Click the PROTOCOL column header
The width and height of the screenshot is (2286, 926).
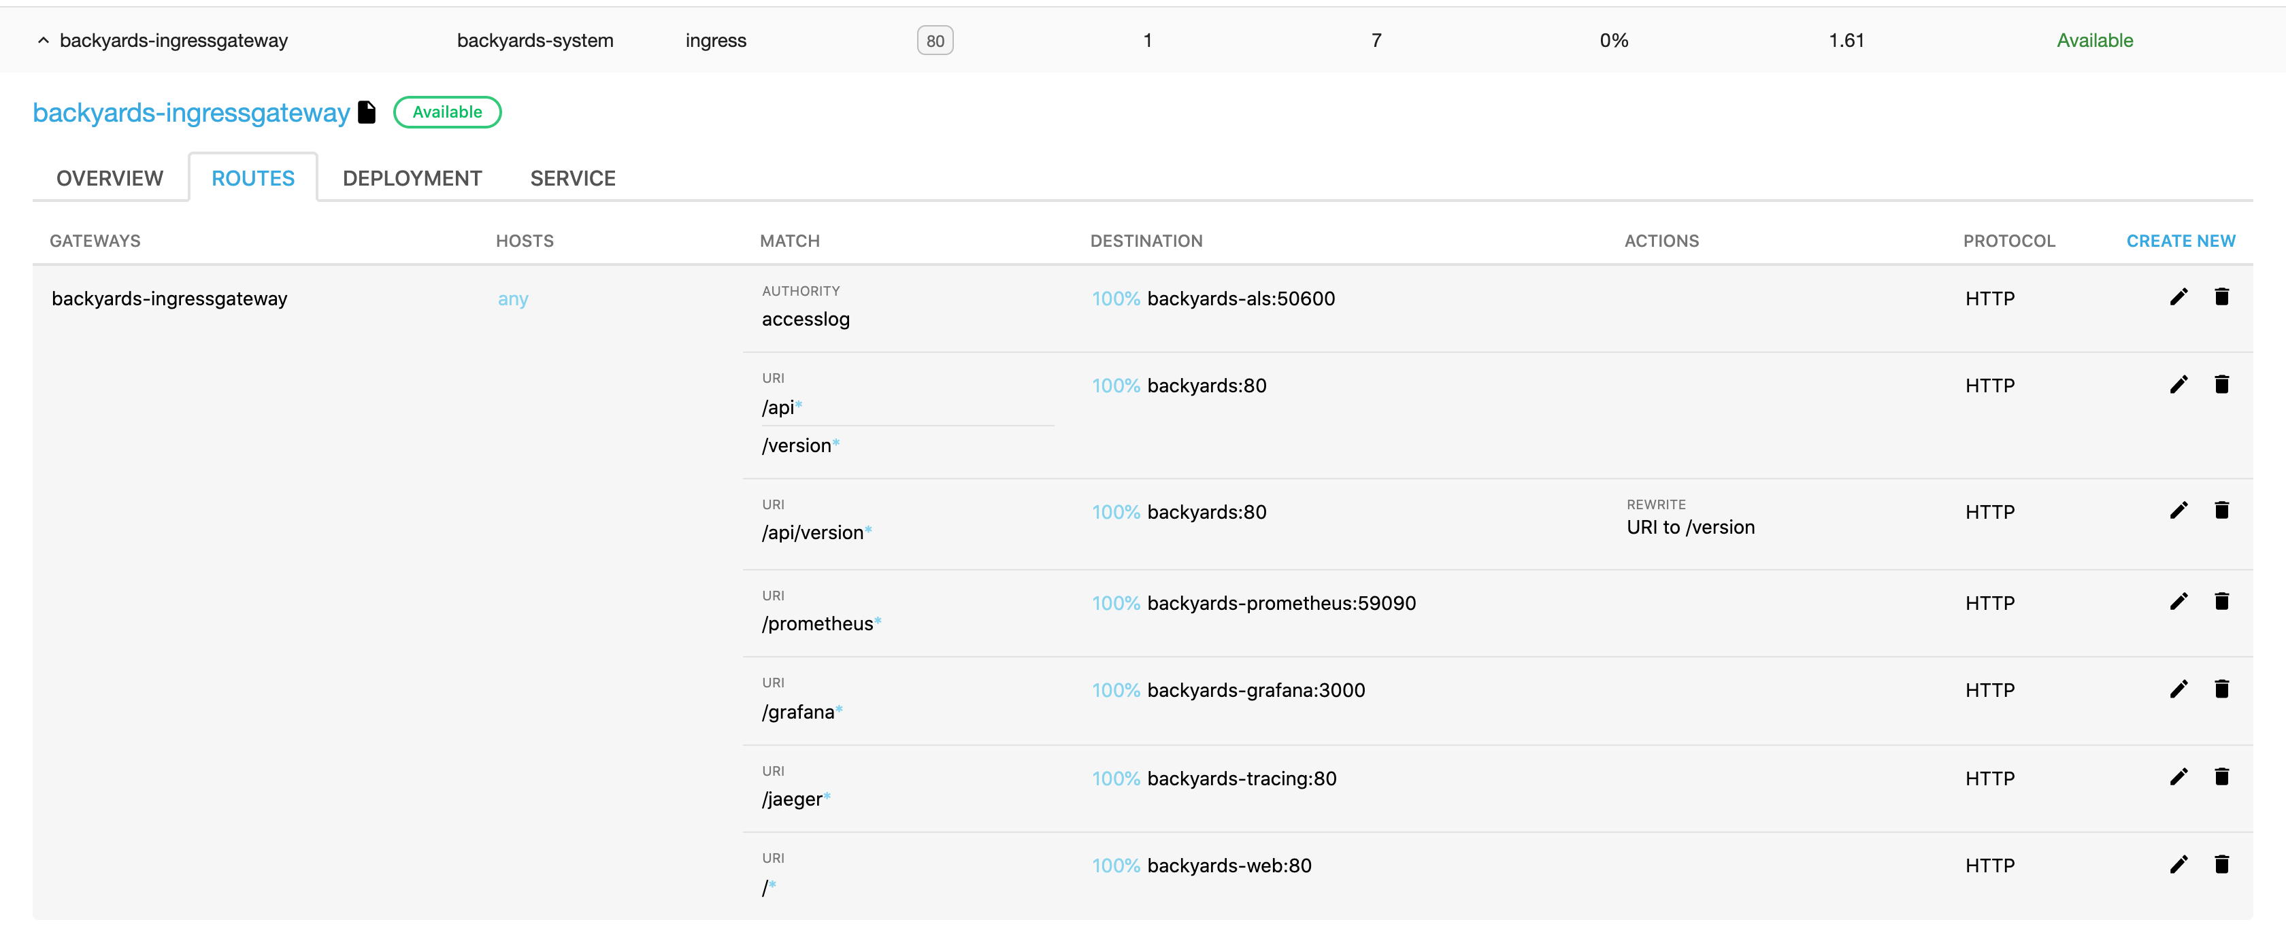click(x=2008, y=241)
